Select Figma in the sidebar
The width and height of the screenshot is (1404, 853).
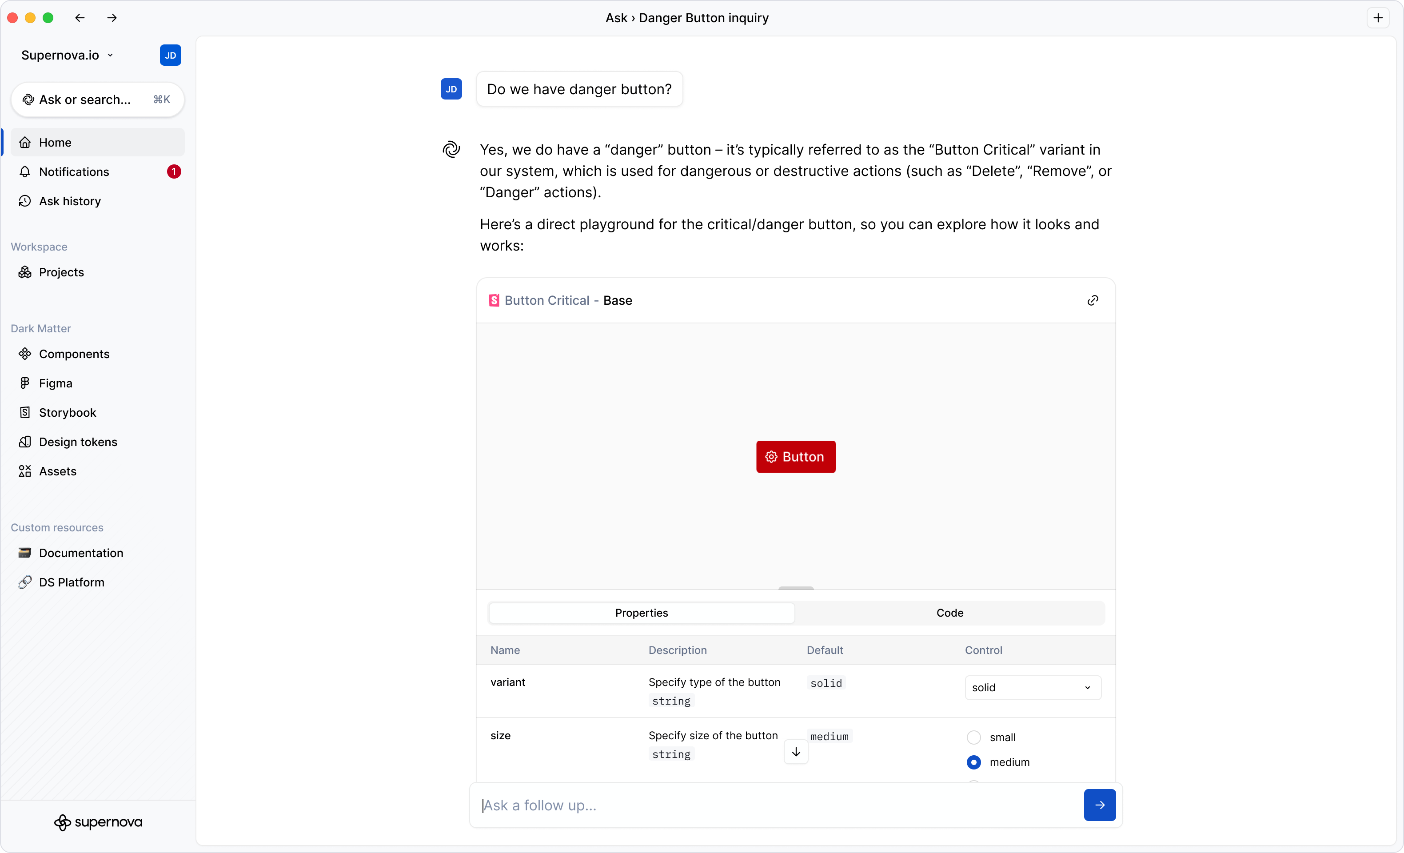coord(55,383)
